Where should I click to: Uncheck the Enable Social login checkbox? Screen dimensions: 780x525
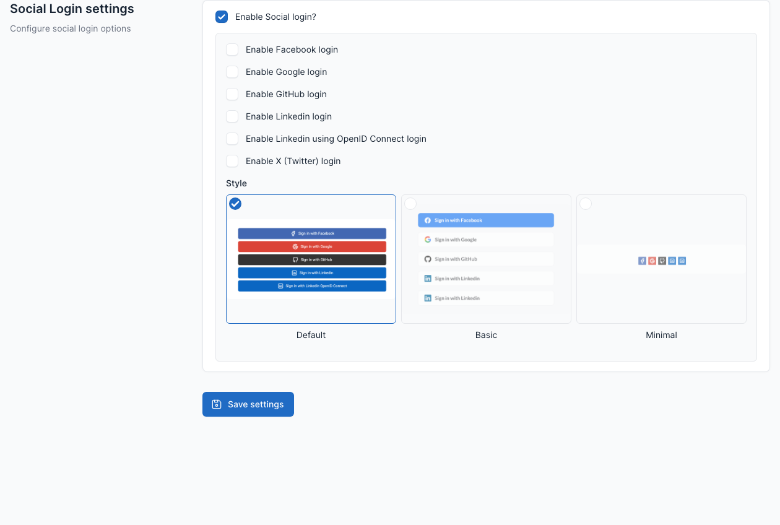222,17
